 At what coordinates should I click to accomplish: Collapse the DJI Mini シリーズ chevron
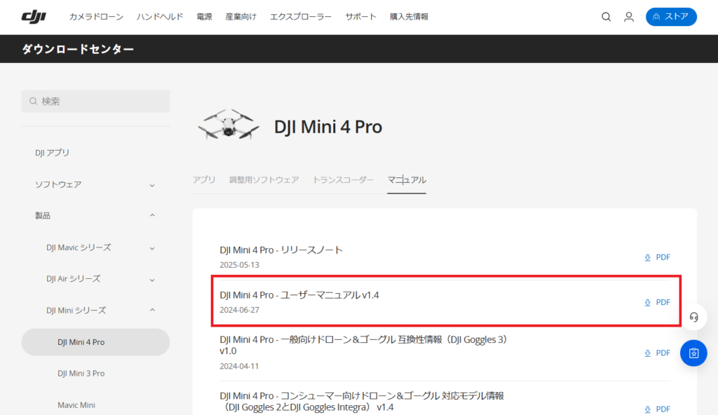tap(152, 310)
